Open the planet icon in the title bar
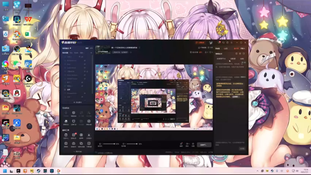 (211, 43)
